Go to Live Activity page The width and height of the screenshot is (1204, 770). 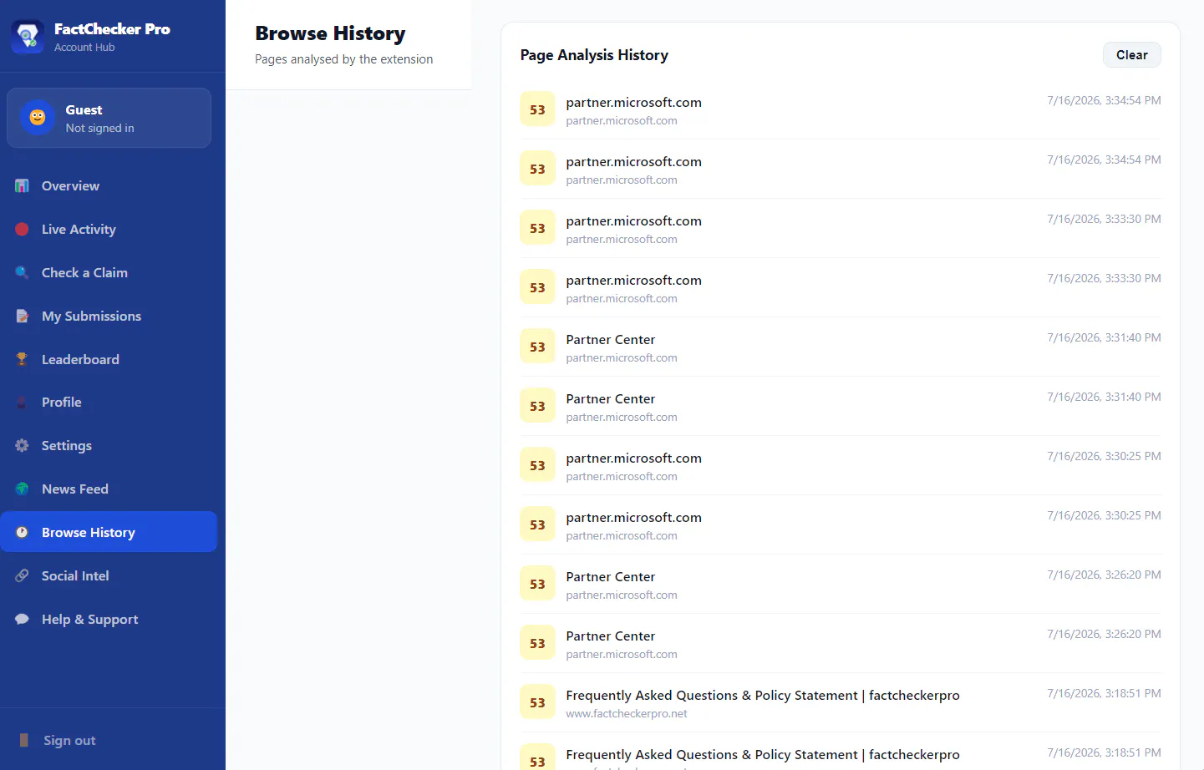109,229
